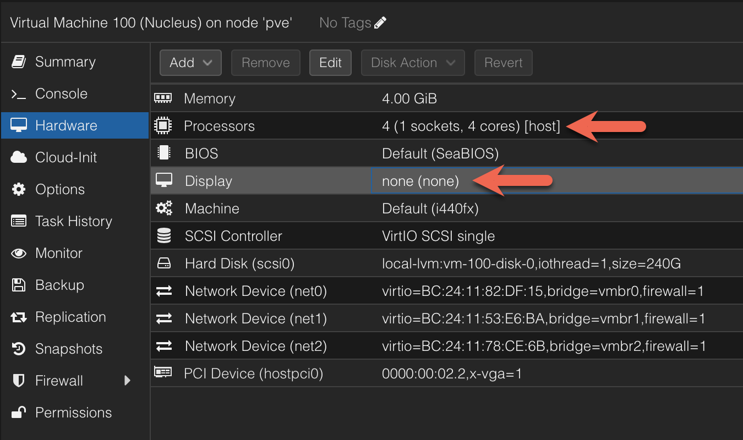Select the Display none (none) value
Image resolution: width=743 pixels, height=440 pixels.
[x=420, y=181]
